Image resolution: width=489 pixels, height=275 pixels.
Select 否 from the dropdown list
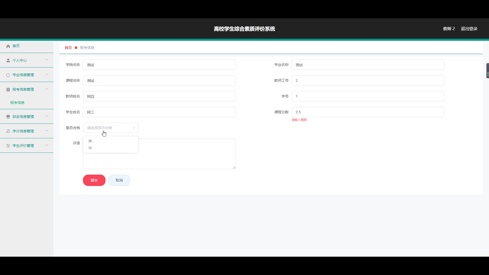click(90, 148)
